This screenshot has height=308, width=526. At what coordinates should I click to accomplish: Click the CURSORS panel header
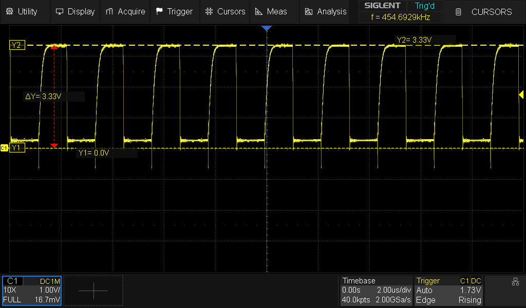tap(484, 11)
